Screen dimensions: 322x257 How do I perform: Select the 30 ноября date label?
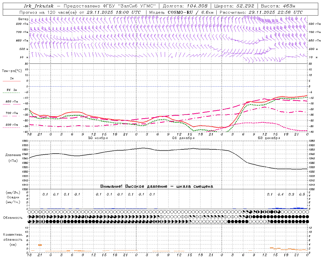[98, 138]
